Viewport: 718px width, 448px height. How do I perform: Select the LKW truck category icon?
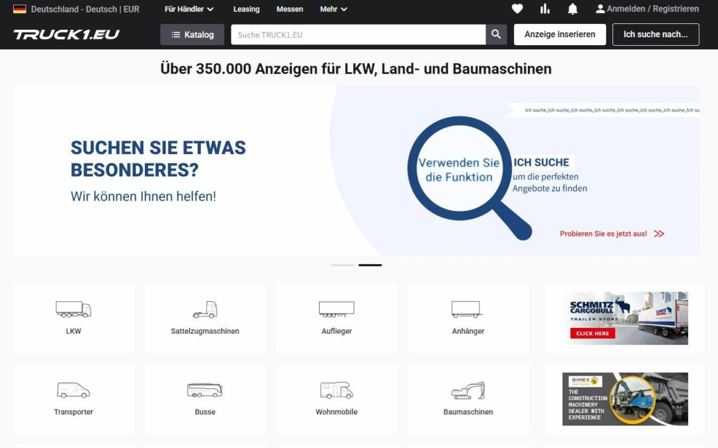pyautogui.click(x=73, y=309)
